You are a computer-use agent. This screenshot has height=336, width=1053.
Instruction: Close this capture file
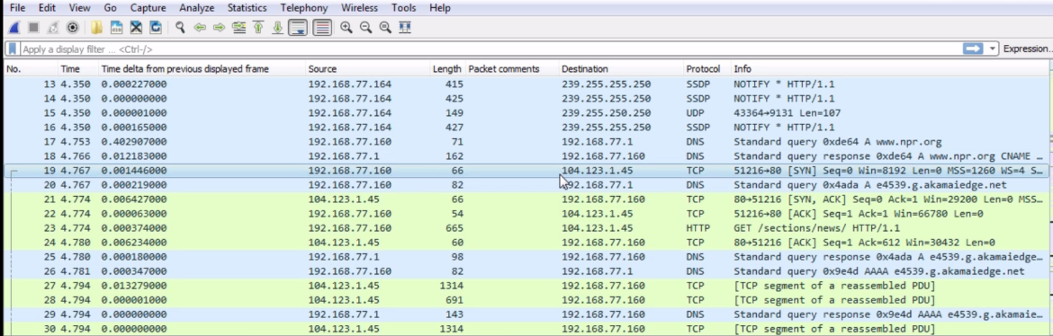(136, 28)
